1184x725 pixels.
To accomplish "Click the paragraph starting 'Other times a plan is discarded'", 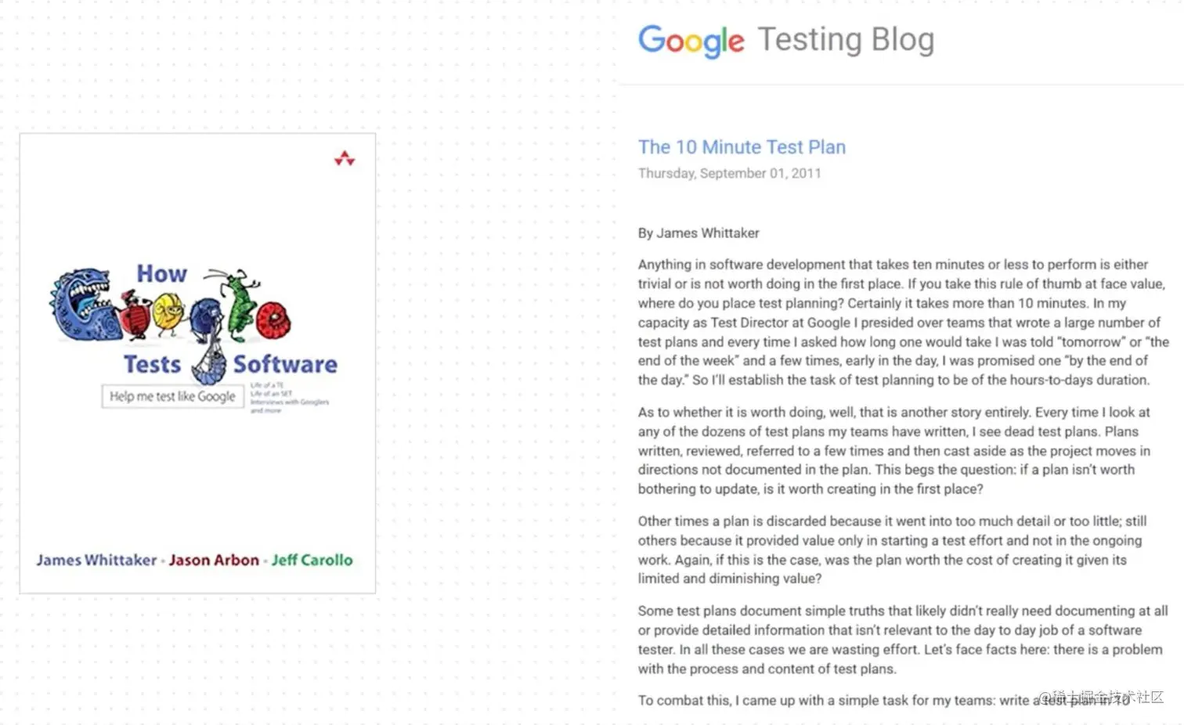I will point(892,550).
